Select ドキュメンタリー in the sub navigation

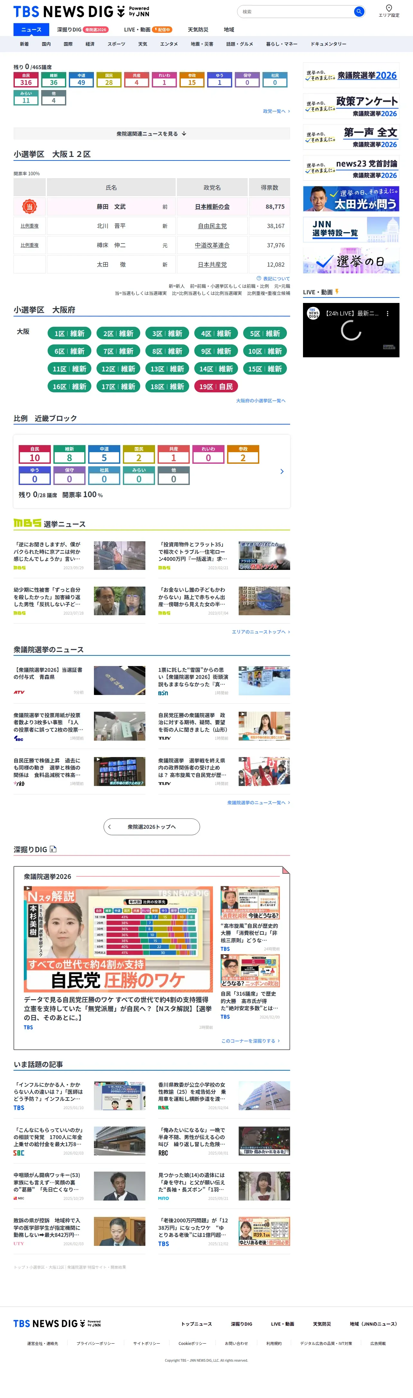328,44
